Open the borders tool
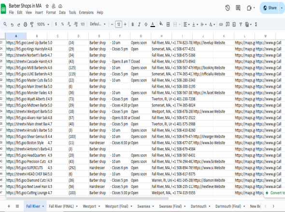The height and width of the screenshot is (212, 285). 168,24
